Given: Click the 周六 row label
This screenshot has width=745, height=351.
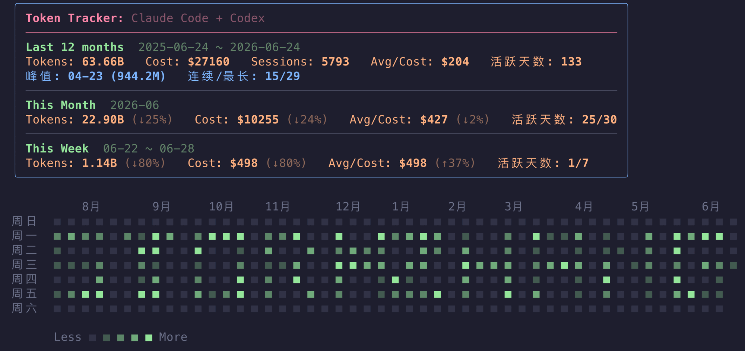Looking at the screenshot, I should pyautogui.click(x=24, y=308).
